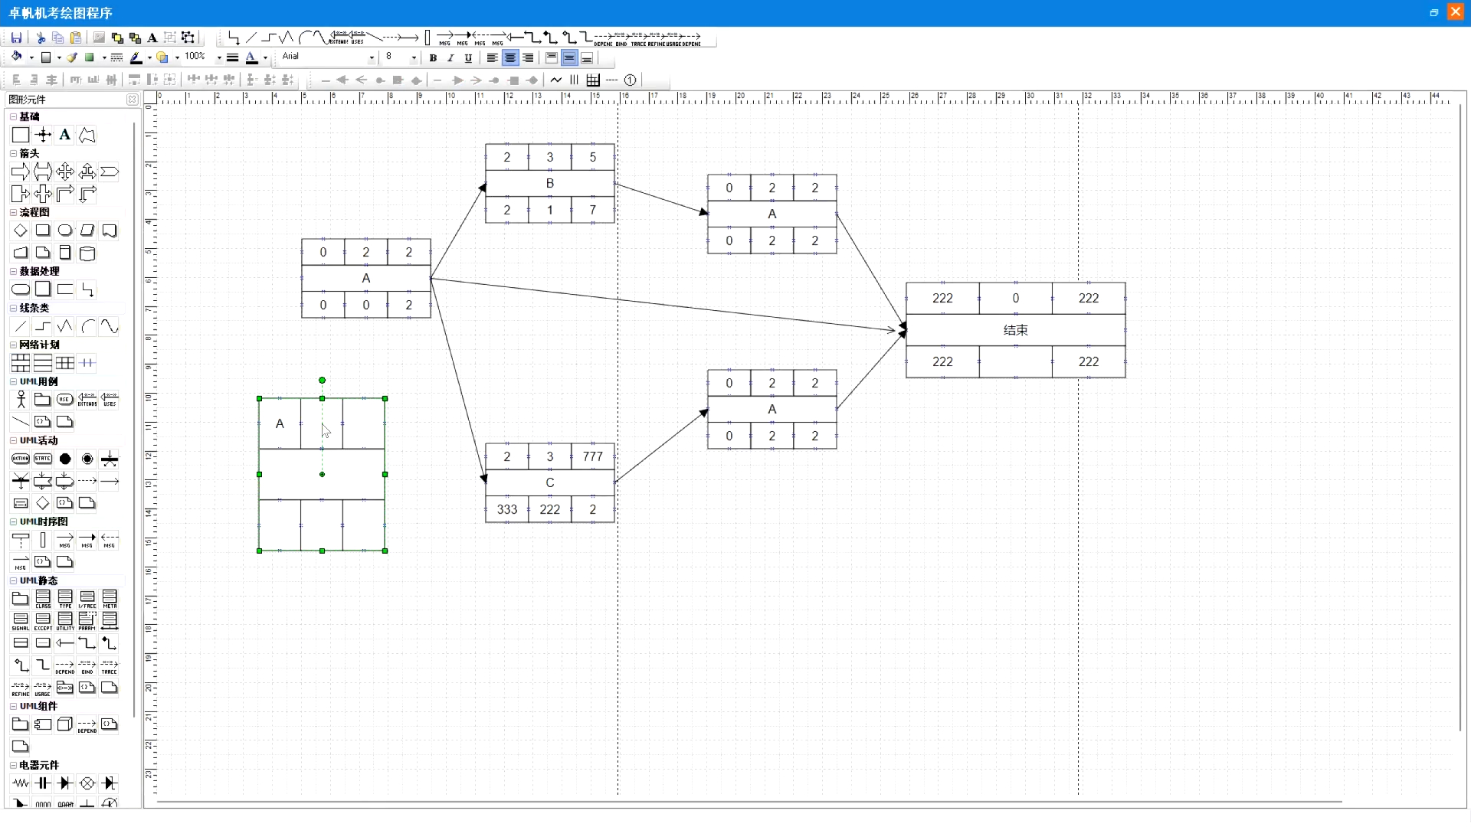Choose the capacitor symbol in 电器元件
This screenshot has height=827, width=1471.
(43, 783)
